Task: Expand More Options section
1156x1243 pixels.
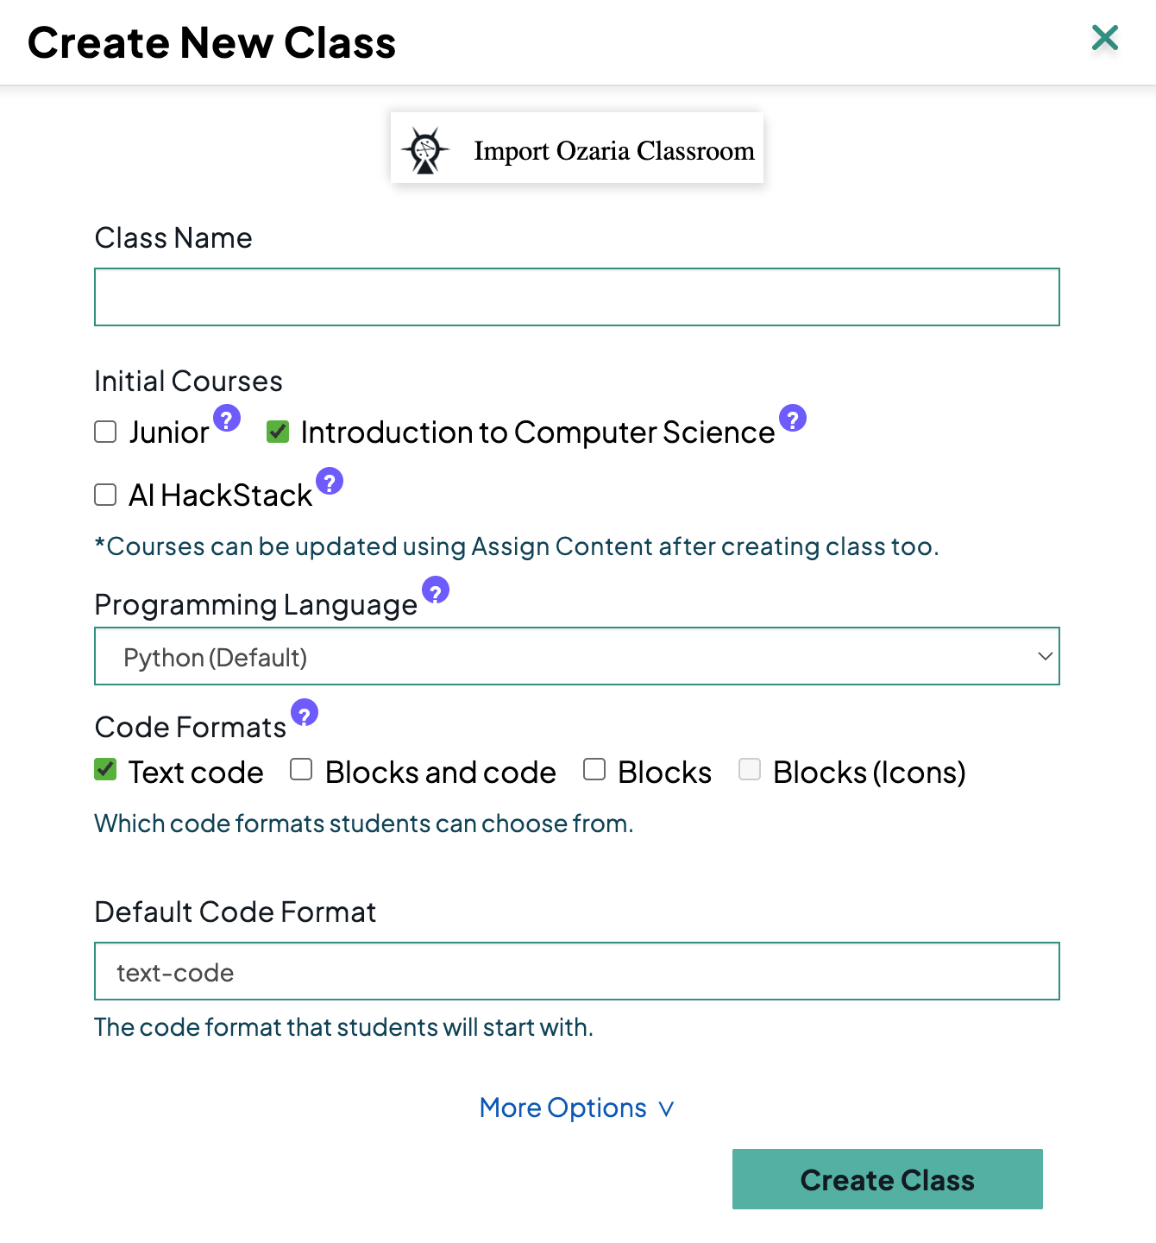Action: click(576, 1108)
